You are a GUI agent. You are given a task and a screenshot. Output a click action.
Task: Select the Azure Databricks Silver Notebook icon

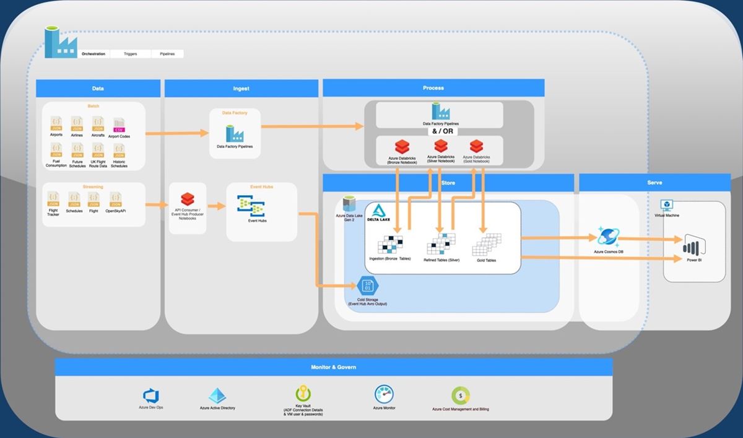coord(440,146)
